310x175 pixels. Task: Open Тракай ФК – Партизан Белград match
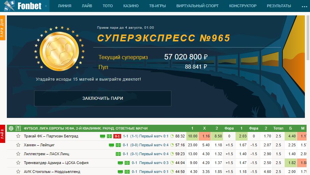coord(51,136)
